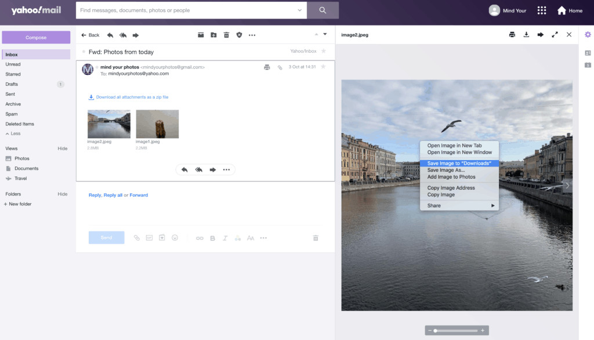Image resolution: width=594 pixels, height=340 pixels.
Task: Open the apps grid icon
Action: [x=542, y=10]
